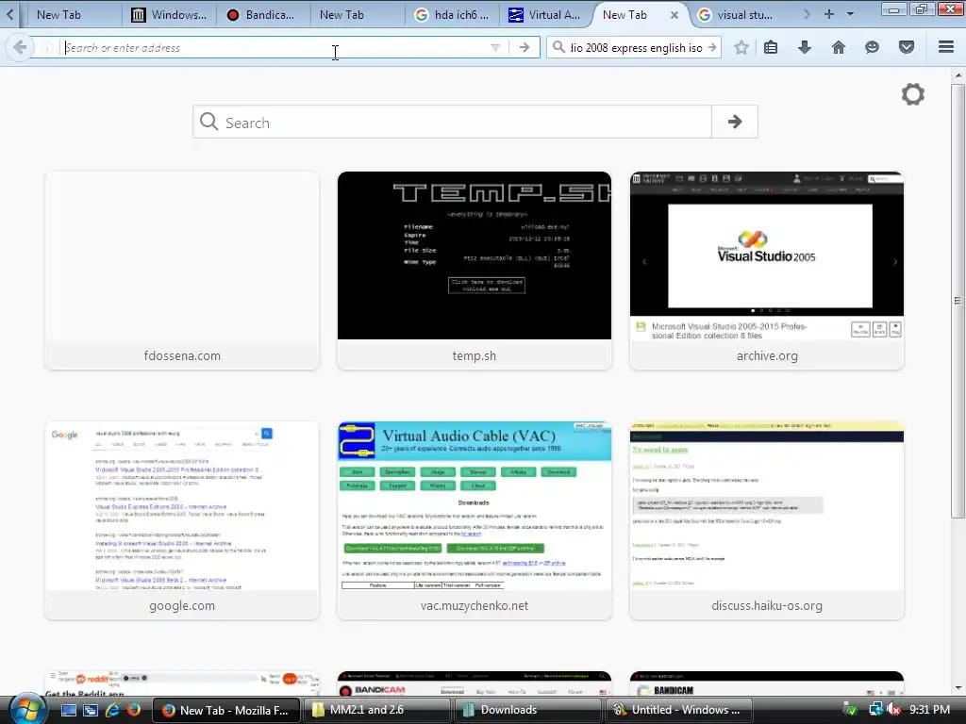Open the Hello chat smiley icon

pyautogui.click(x=872, y=47)
